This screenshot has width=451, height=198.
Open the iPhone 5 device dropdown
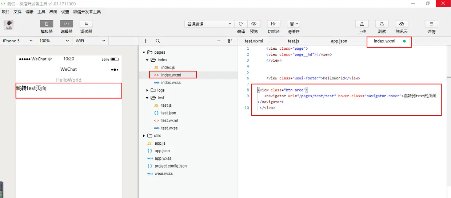18,41
